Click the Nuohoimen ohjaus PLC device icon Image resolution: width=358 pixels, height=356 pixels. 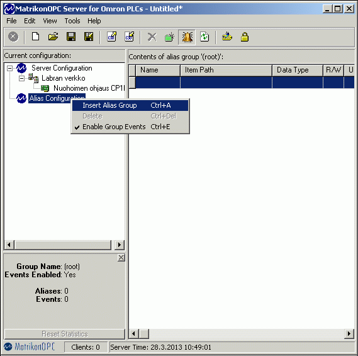[45, 88]
